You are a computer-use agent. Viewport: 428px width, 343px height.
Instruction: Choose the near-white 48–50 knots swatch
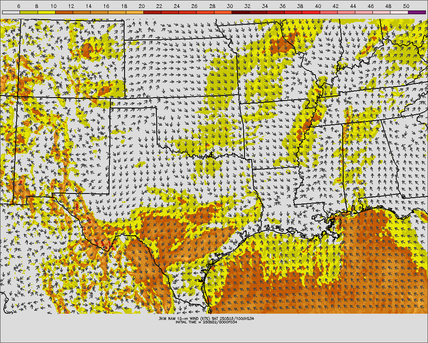coord(399,12)
